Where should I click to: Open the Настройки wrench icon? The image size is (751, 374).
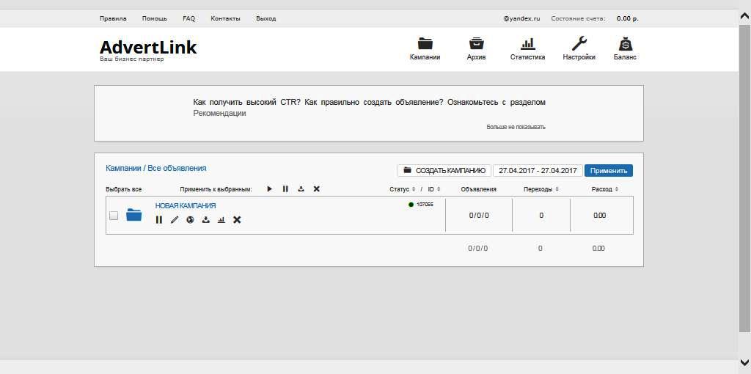coord(579,43)
